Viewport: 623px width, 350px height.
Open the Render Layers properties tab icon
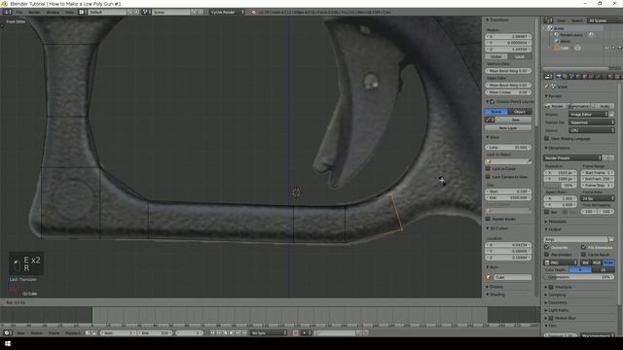coord(566,76)
